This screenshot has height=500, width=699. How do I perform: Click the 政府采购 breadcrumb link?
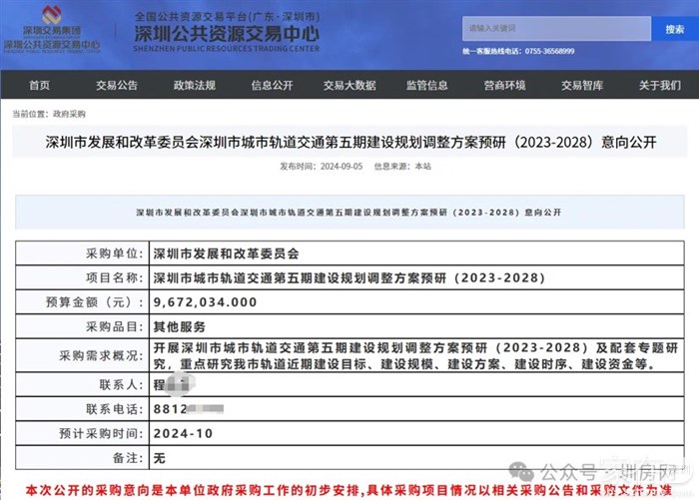click(x=70, y=115)
